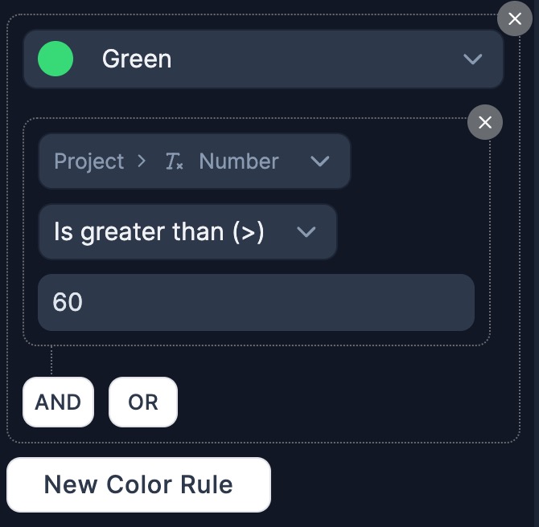Screen dimensions: 539x527
Task: Open the 'Is greater than (>)' operator dropdown
Action: (187, 232)
